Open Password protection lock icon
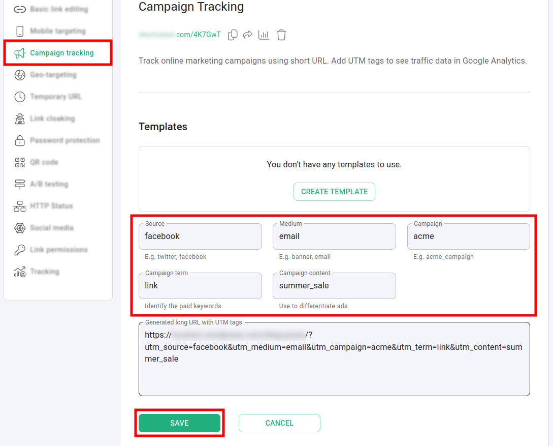This screenshot has width=553, height=446. pyautogui.click(x=20, y=141)
